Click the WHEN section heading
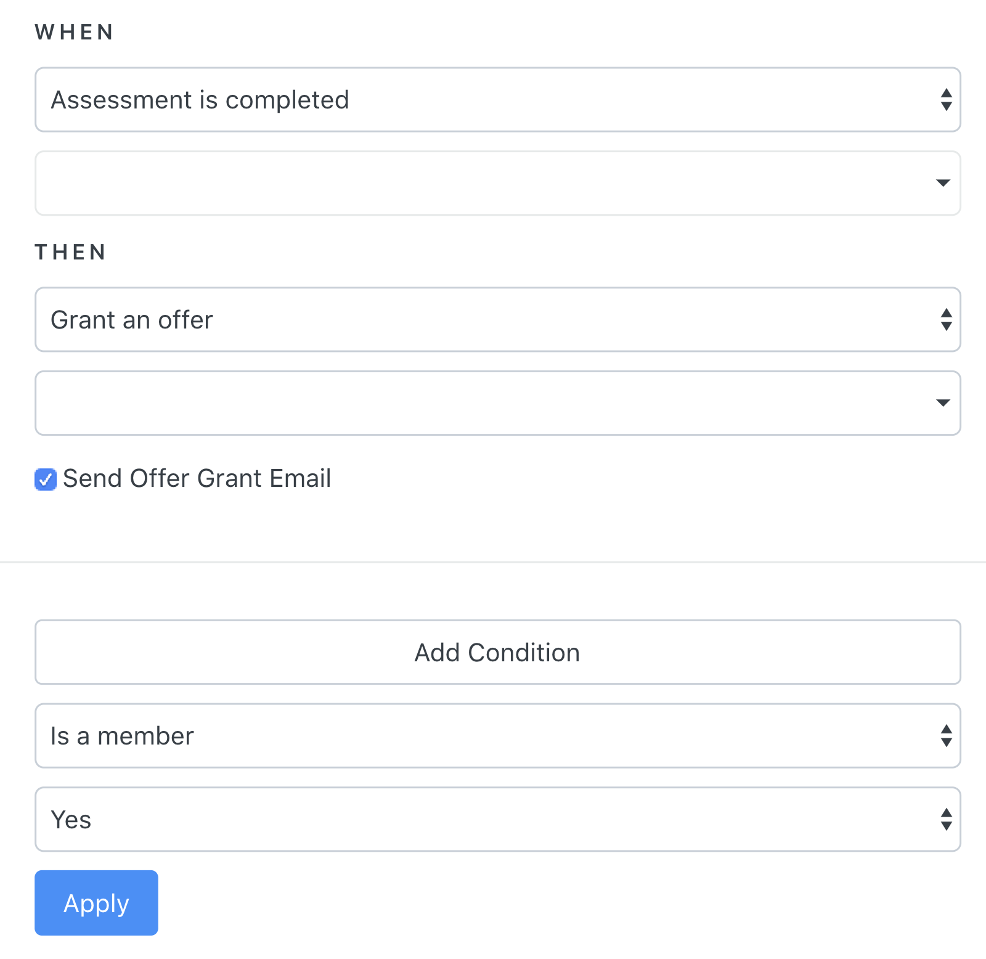The height and width of the screenshot is (959, 986). click(74, 32)
